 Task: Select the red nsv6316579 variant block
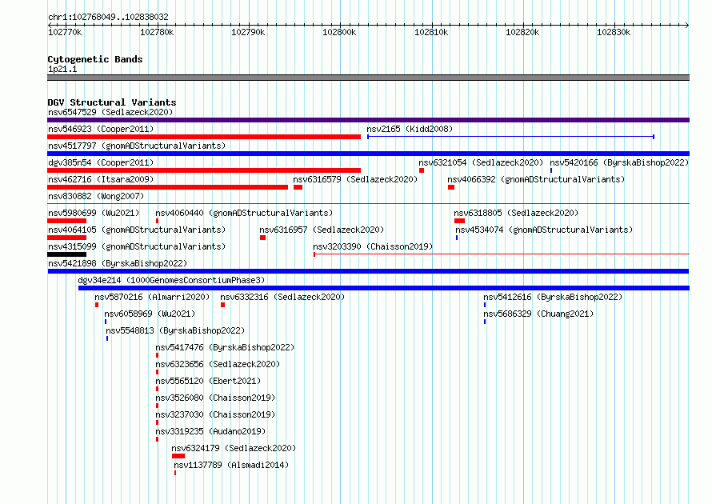point(298,187)
